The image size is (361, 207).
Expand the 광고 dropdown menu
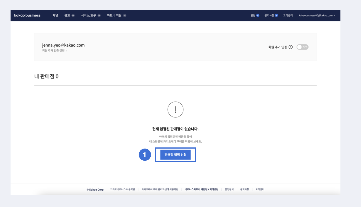[69, 16]
